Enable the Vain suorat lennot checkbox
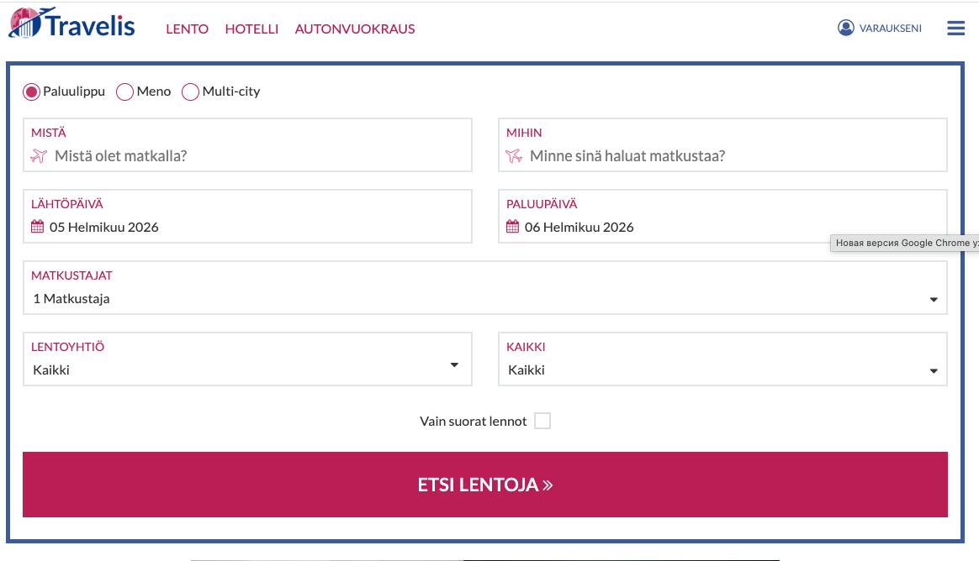979x561 pixels. 542,422
